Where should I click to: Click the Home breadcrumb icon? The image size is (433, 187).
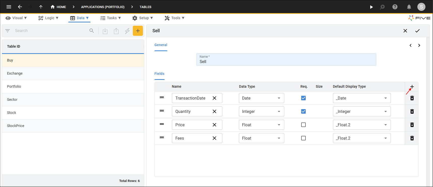[53, 7]
